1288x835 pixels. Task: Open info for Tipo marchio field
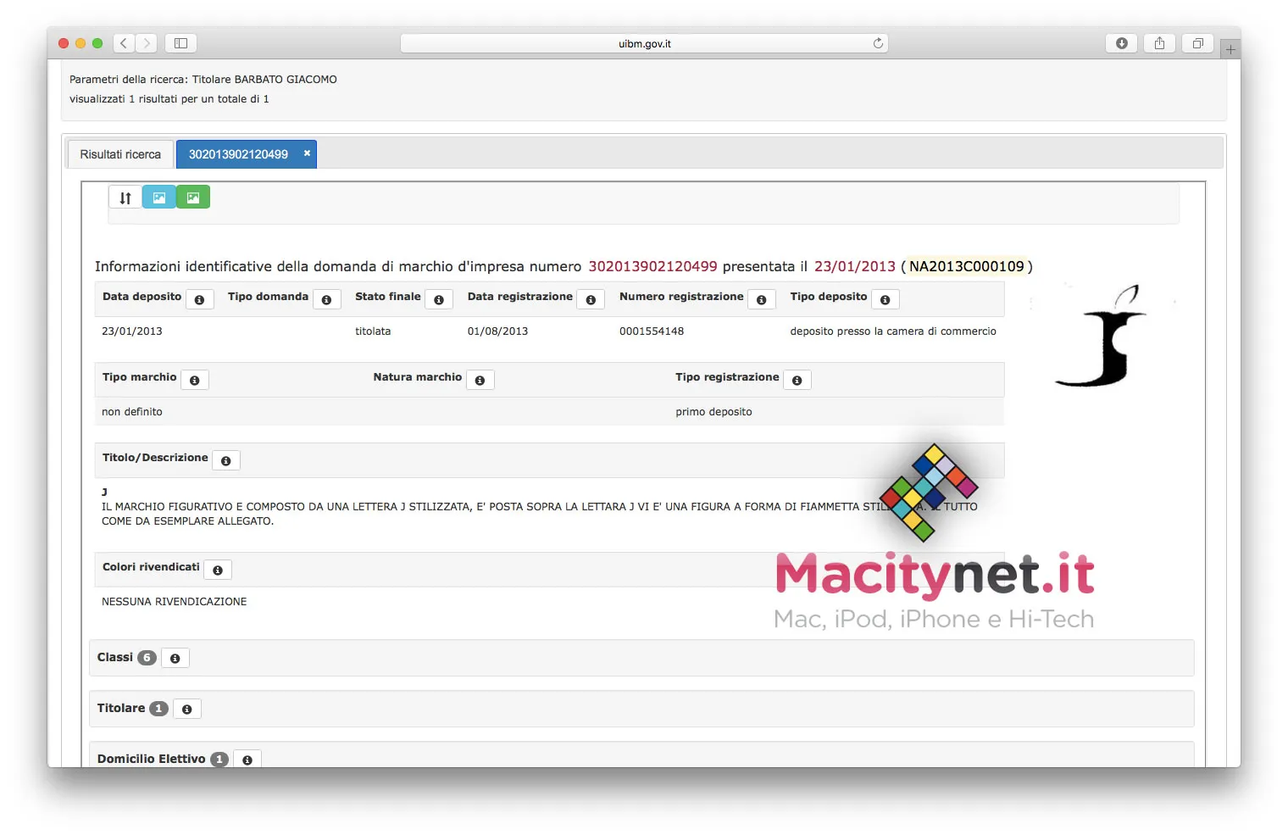pos(194,379)
